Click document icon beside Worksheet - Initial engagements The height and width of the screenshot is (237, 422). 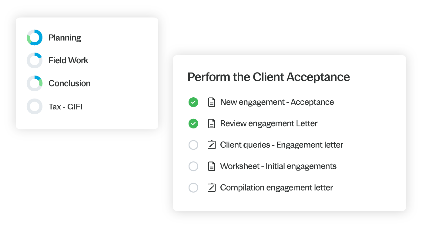click(211, 166)
